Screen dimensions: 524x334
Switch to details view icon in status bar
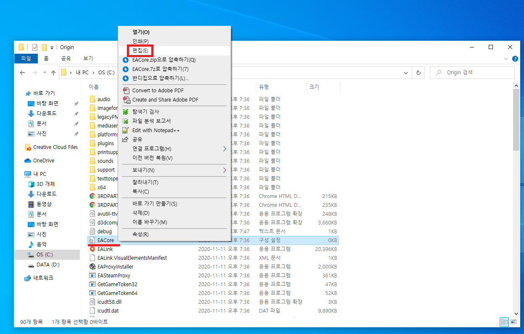pos(504,322)
